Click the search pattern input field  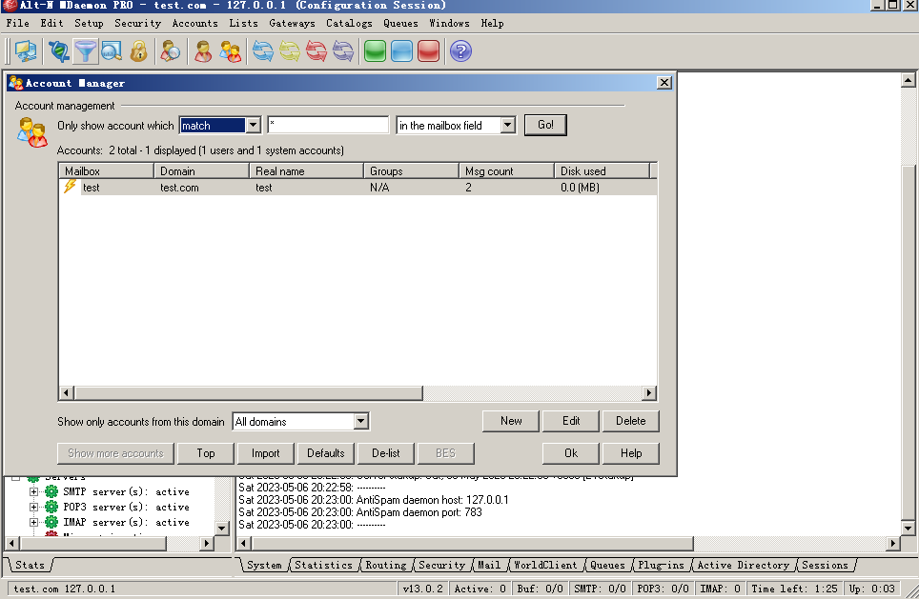click(328, 126)
